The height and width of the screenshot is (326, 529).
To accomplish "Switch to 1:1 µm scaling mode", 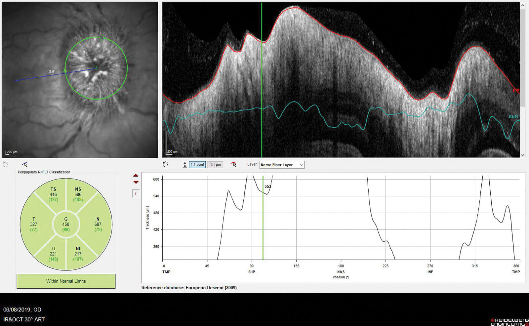I will click(x=215, y=165).
